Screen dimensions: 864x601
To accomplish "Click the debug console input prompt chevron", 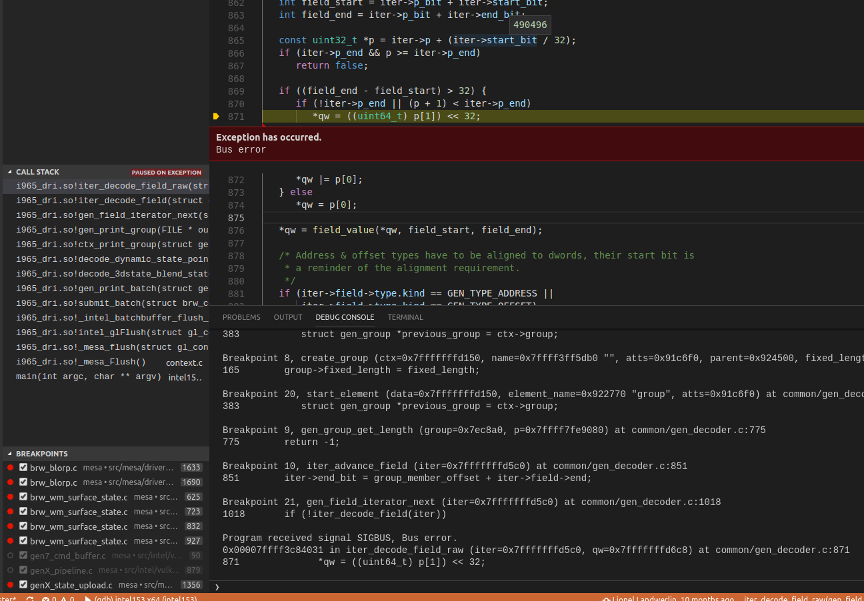I will point(217,587).
